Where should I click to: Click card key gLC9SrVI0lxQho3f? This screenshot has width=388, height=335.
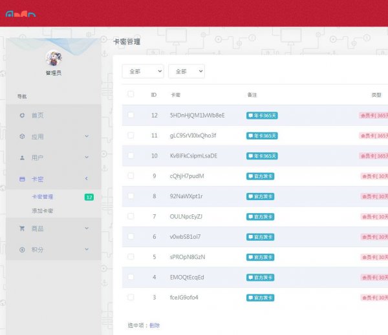193,136
